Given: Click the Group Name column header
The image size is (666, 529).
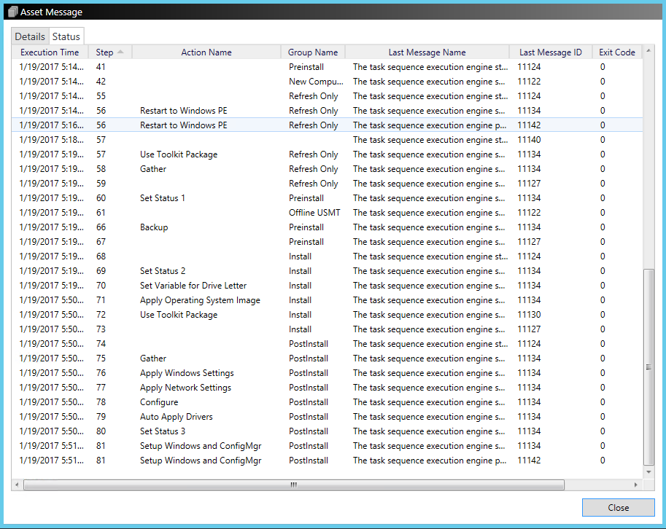Looking at the screenshot, I should 313,52.
